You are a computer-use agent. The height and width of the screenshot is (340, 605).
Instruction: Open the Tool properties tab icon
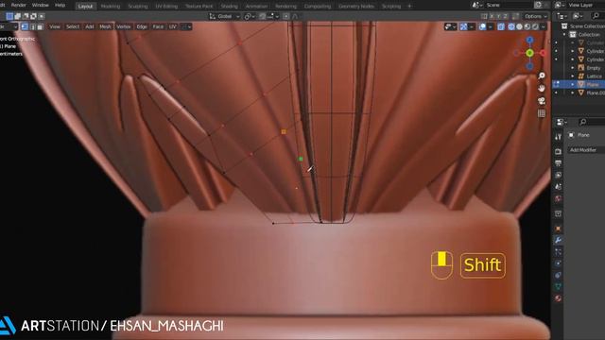point(559,137)
